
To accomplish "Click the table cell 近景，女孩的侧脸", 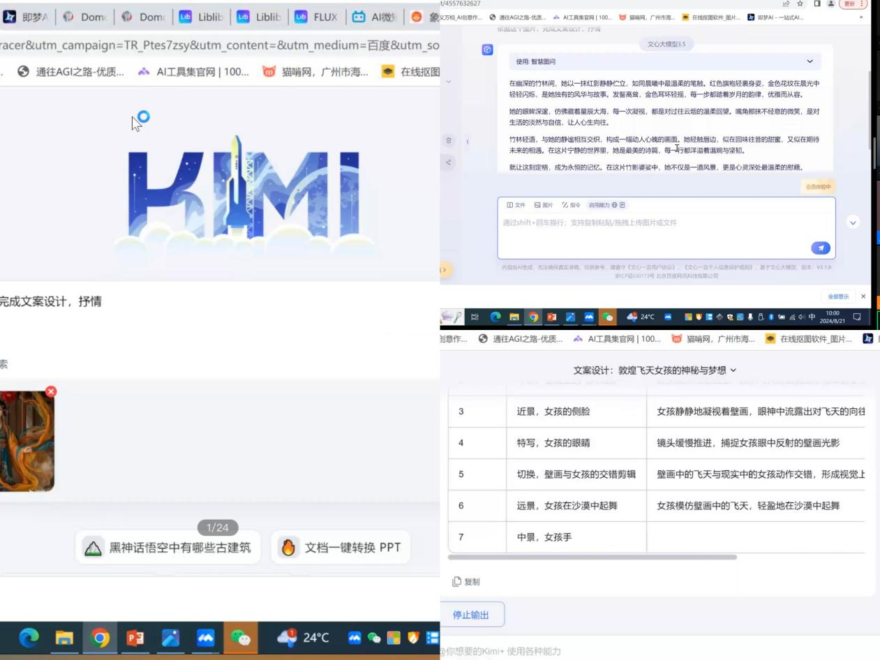I will [576, 412].
